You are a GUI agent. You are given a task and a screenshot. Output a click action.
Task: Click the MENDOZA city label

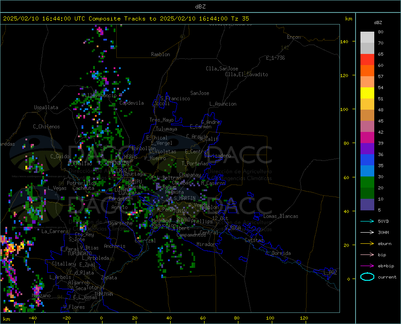point(119,163)
